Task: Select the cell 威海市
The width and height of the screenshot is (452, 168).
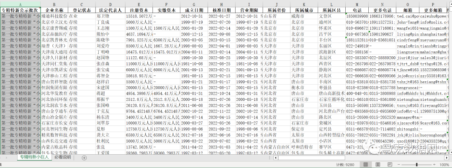Action: tap(304, 16)
